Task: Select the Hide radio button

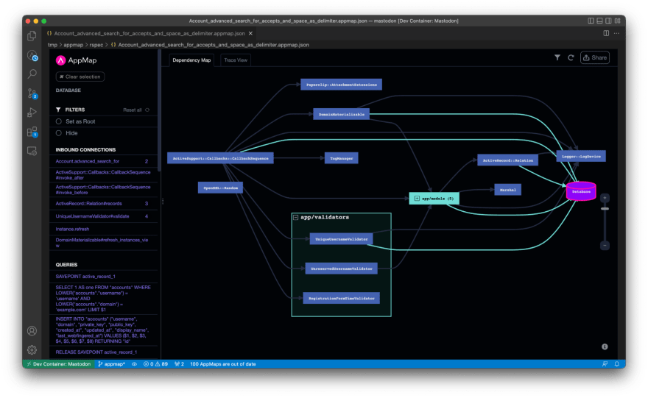Action: coord(59,133)
